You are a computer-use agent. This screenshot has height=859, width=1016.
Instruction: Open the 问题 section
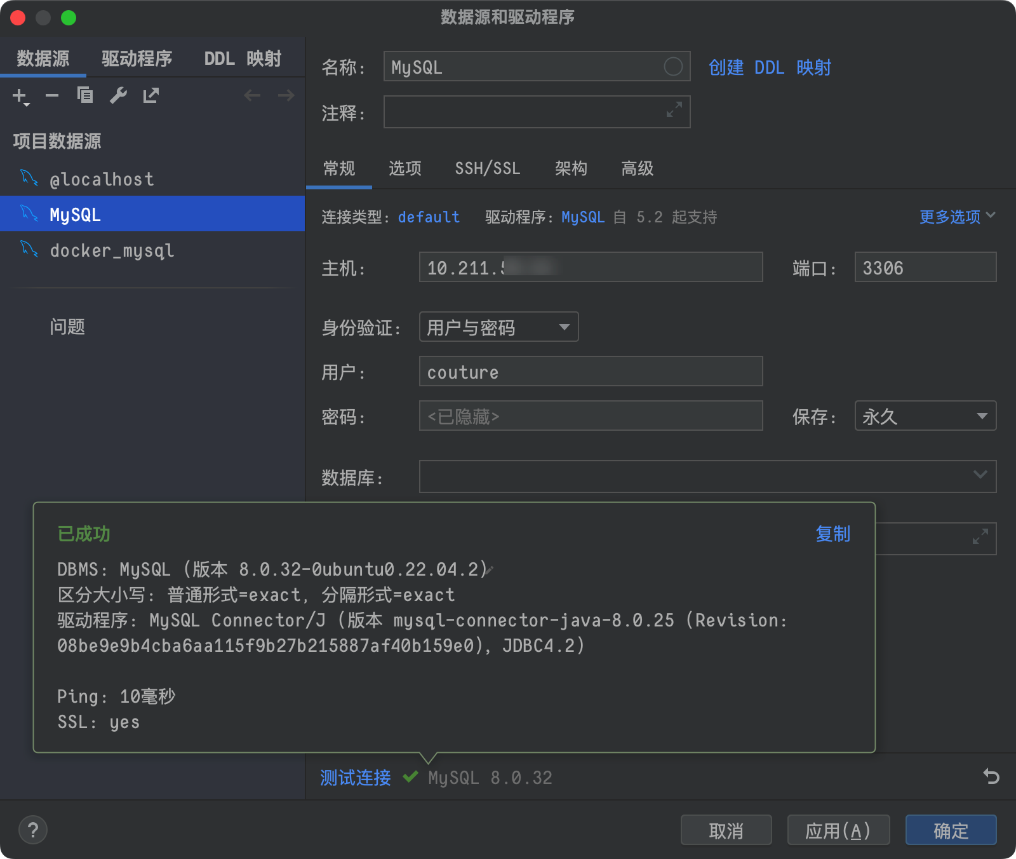pyautogui.click(x=67, y=327)
